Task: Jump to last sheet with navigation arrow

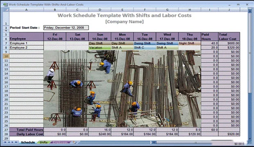Action: (16, 142)
